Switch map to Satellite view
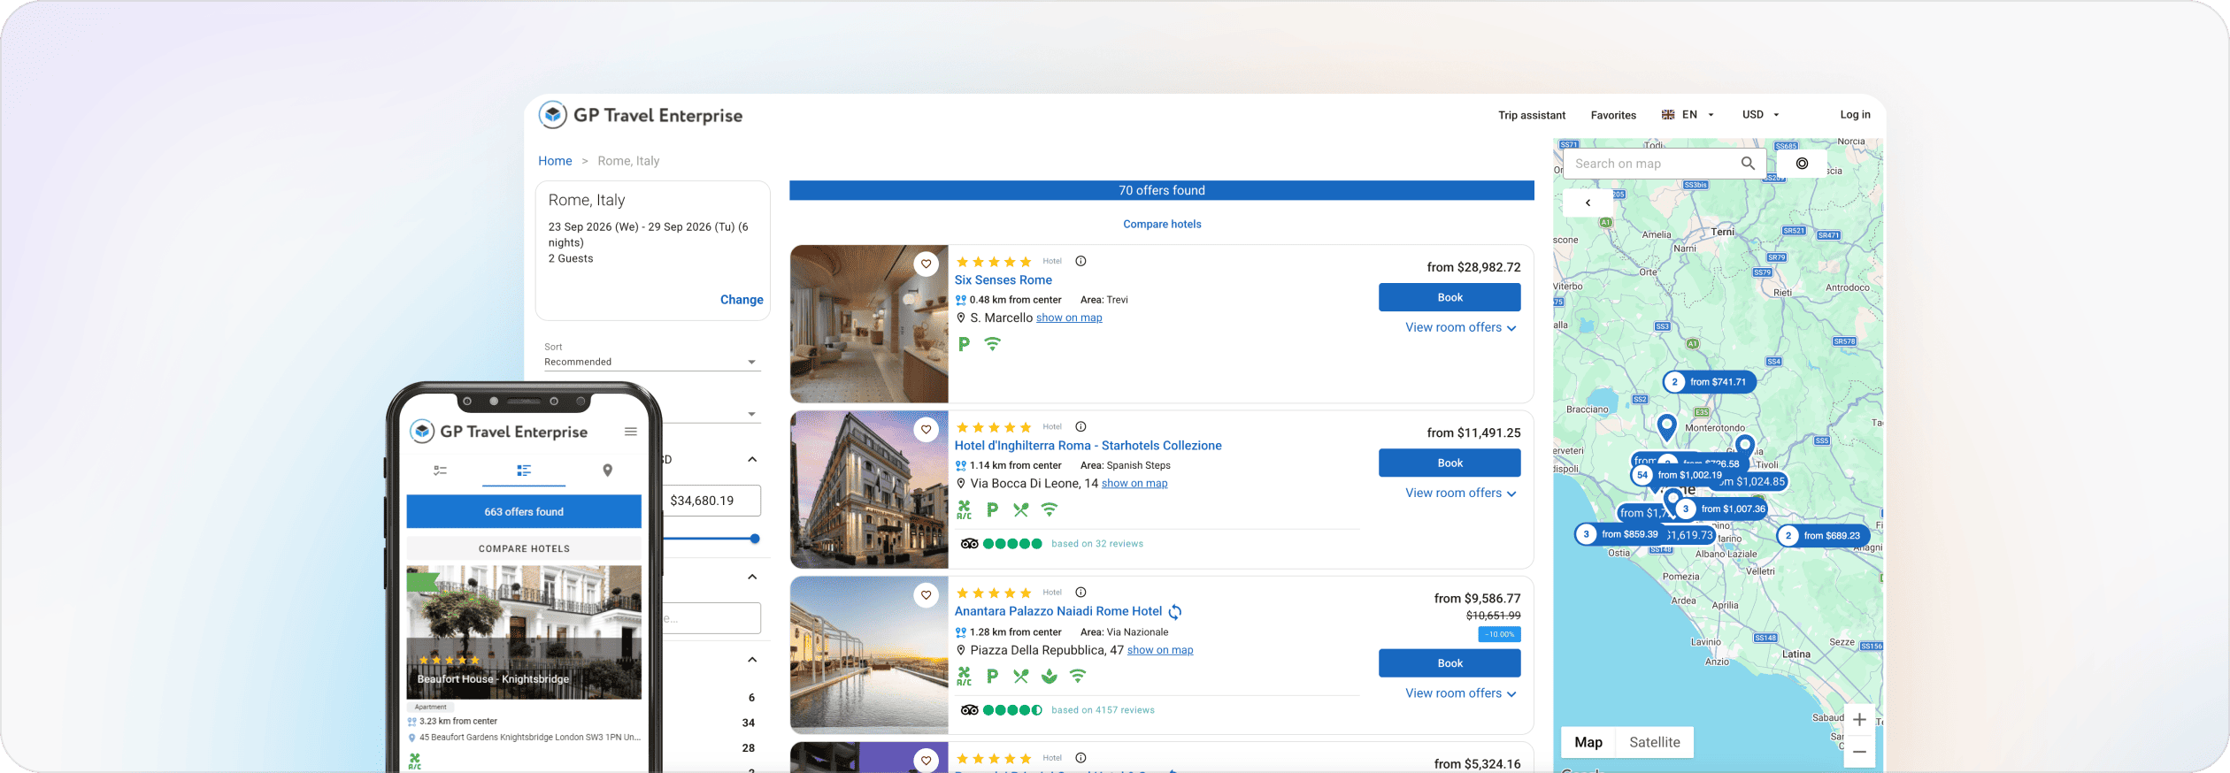This screenshot has height=773, width=2230. click(1654, 743)
